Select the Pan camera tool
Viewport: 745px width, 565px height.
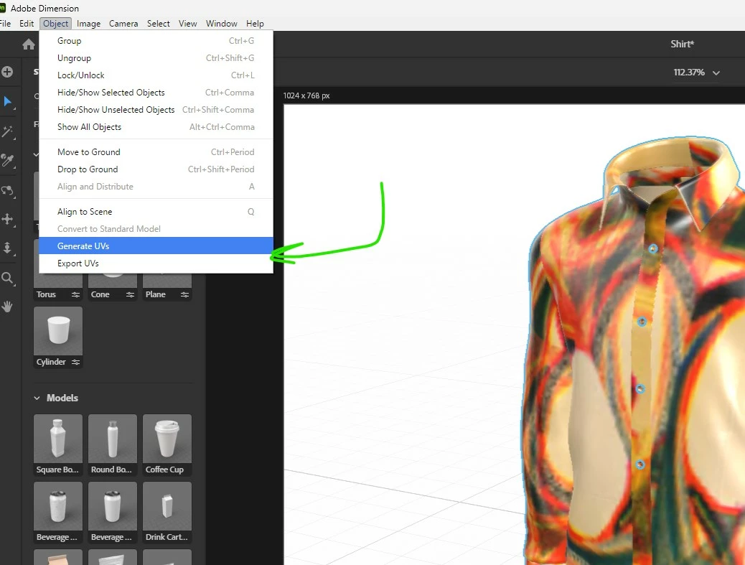pyautogui.click(x=8, y=219)
